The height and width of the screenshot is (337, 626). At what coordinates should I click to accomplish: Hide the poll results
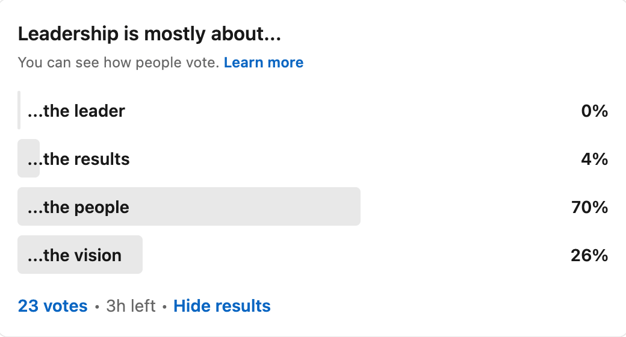(x=222, y=306)
